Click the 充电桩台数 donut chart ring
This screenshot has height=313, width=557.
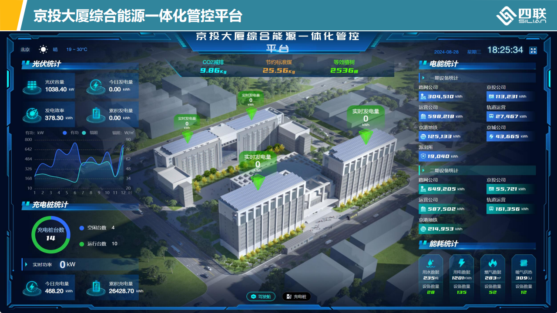51,234
